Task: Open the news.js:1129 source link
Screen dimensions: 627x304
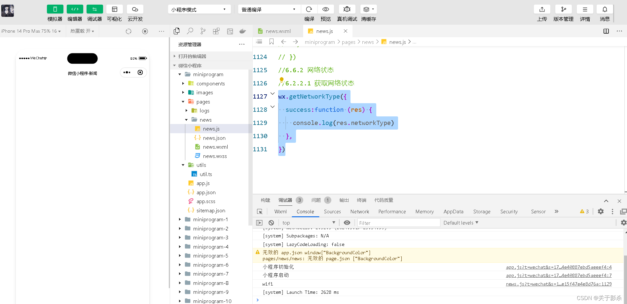Action: [559, 284]
